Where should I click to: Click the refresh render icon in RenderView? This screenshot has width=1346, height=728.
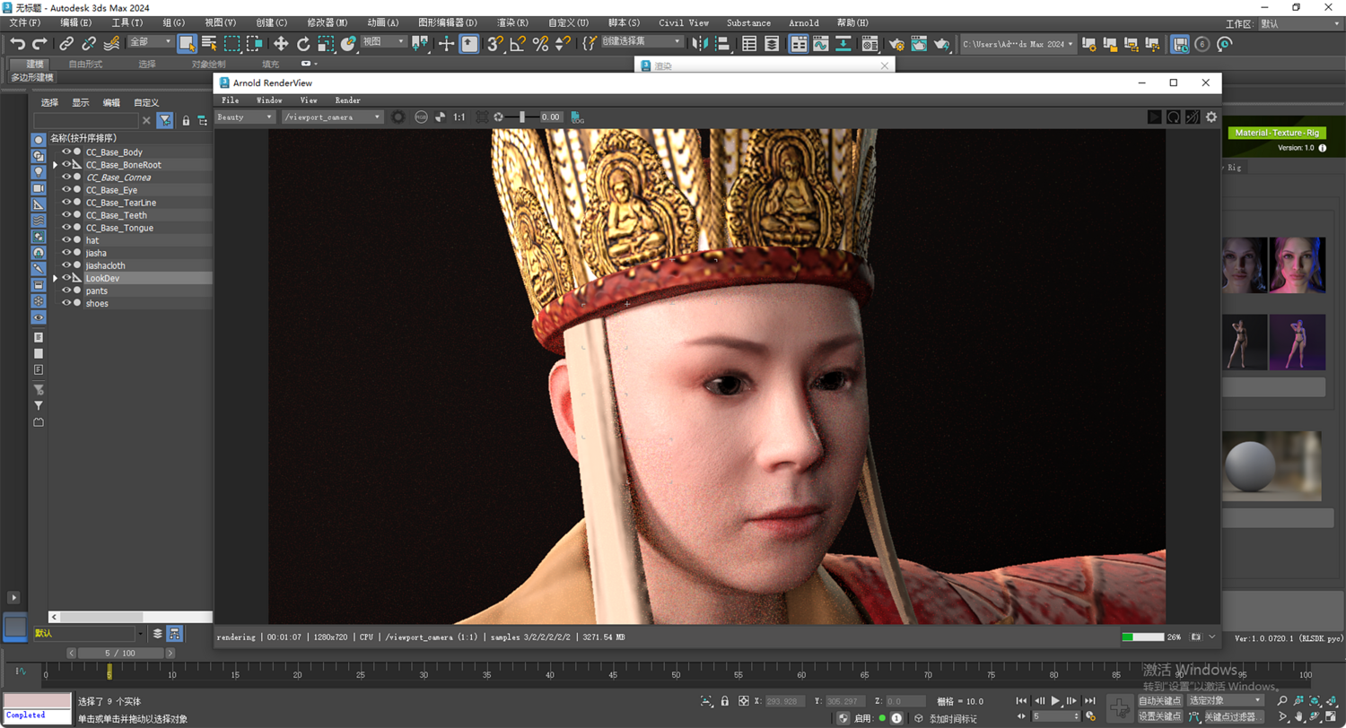[x=1174, y=117]
